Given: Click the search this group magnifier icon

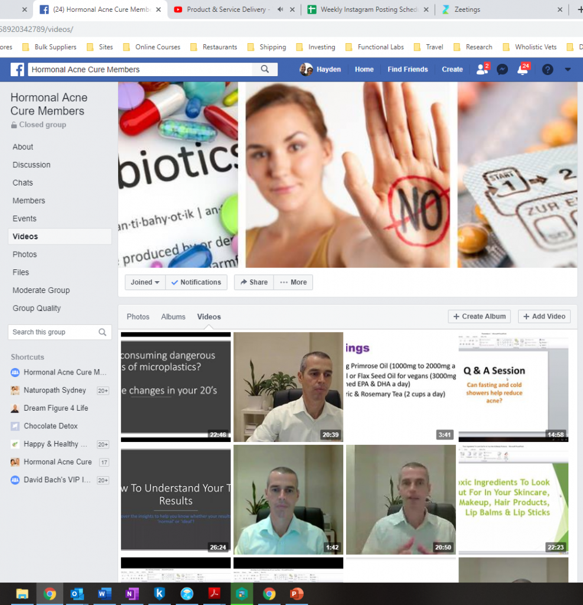Looking at the screenshot, I should tap(103, 332).
